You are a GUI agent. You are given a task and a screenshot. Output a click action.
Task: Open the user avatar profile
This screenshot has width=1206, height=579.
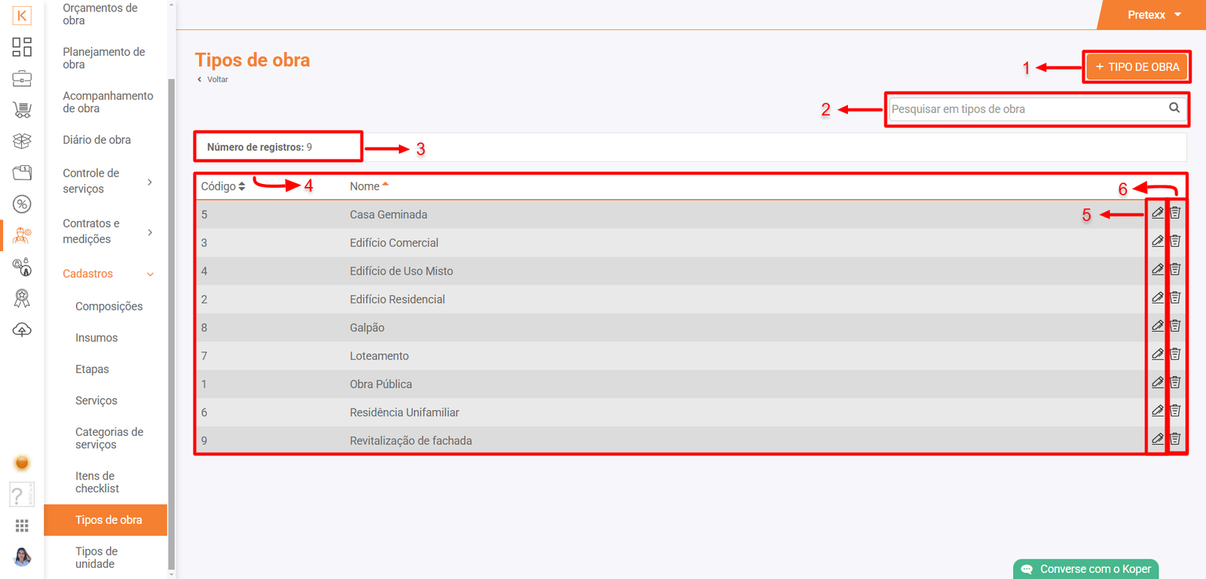[x=22, y=556]
